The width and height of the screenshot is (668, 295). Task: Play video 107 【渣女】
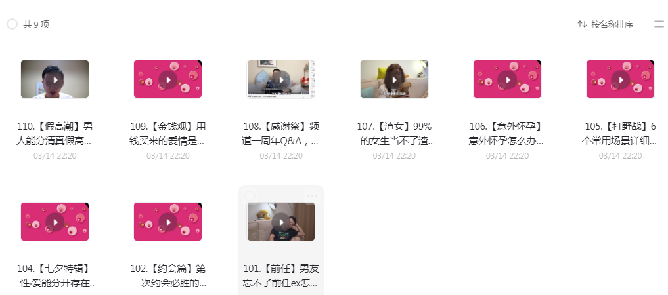[394, 79]
